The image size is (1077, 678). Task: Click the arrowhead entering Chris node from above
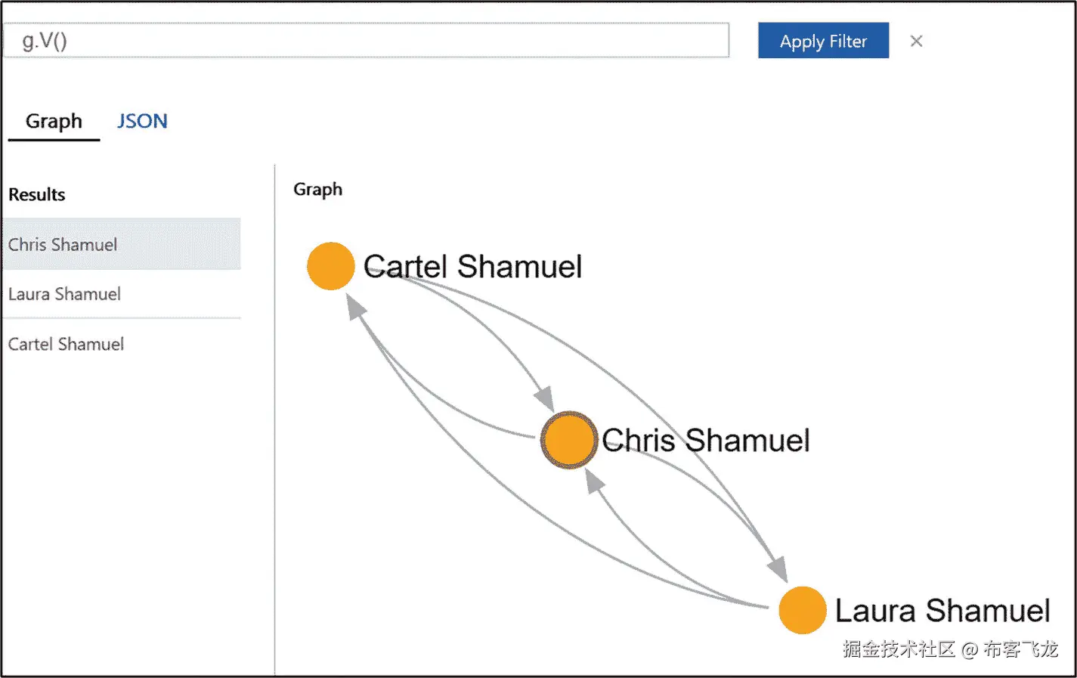pos(545,398)
